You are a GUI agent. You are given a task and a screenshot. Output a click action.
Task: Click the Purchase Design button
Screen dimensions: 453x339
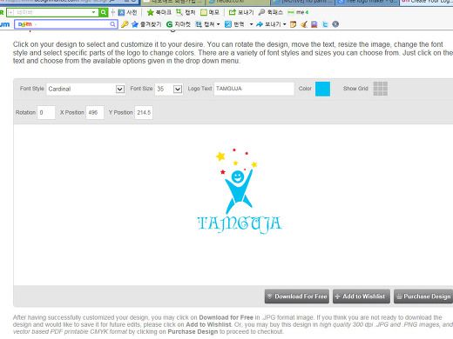pos(423,296)
